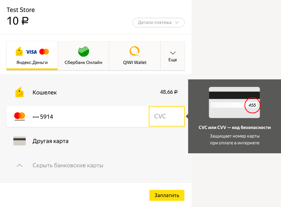Screen dimensions: 281x207
Task: Collapse list with Скрыть банковские карты
Action: (x=68, y=166)
